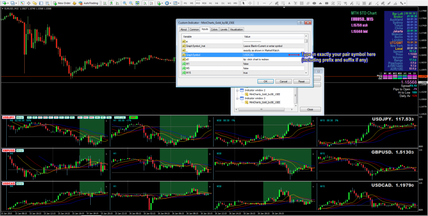Image resolution: width=428 pixels, height=216 pixels.
Task: Toggle the Scroll Line button
Action: 120,117
